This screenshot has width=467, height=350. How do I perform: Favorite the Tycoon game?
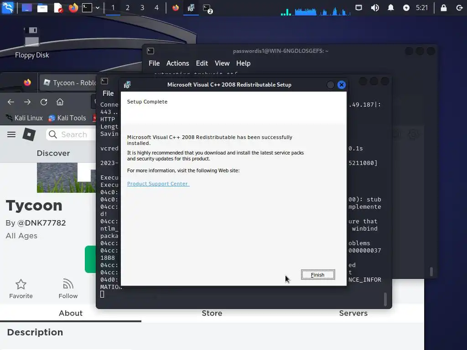21,288
